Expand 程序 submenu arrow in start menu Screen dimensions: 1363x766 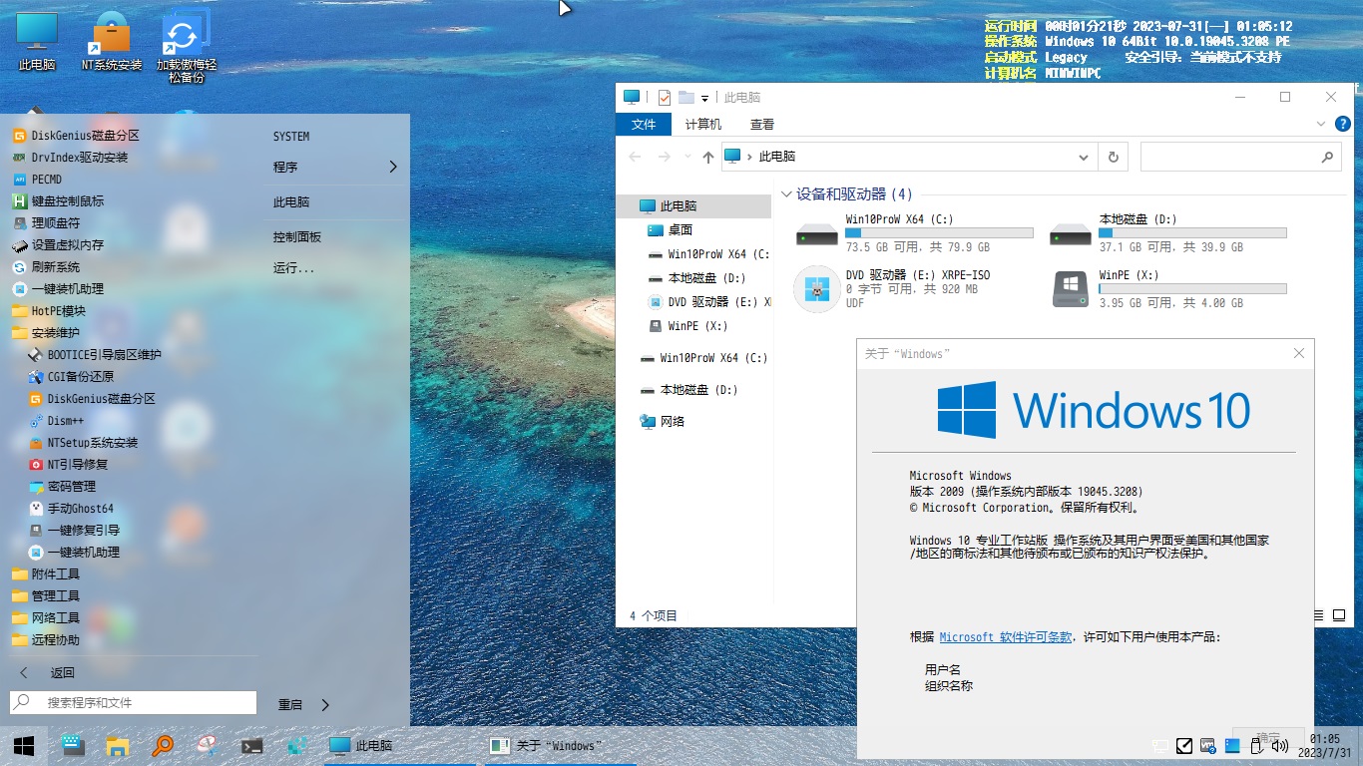[x=392, y=167]
